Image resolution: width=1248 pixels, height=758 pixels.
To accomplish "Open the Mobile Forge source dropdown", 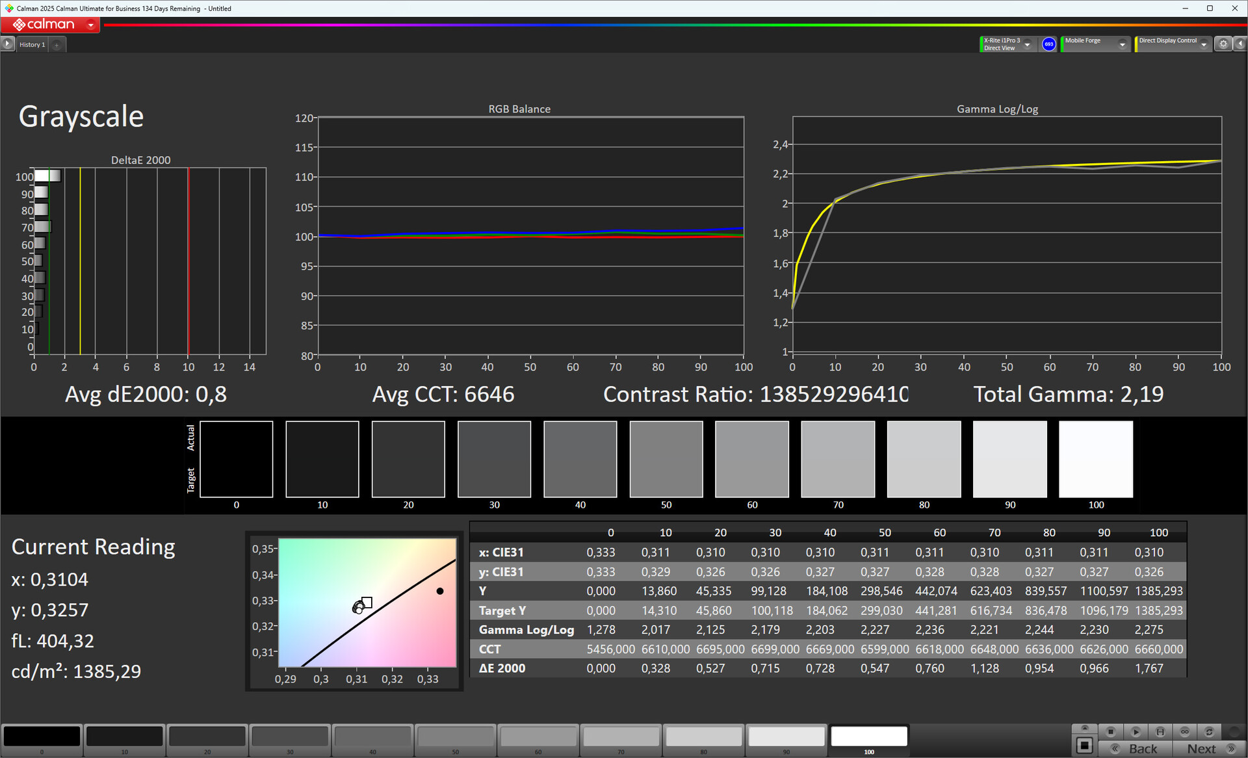I will [x=1122, y=44].
